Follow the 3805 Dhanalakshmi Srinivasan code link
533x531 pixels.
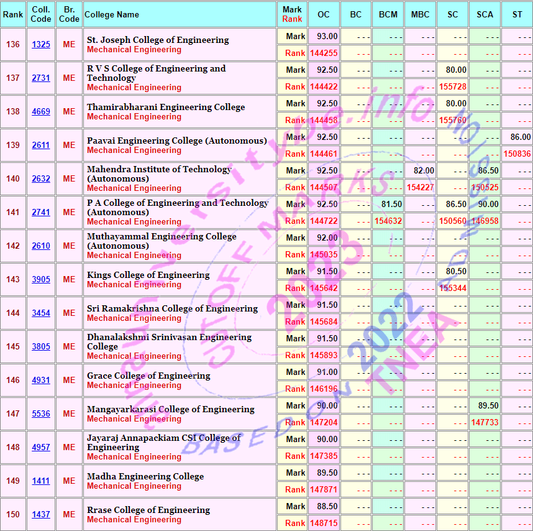[41, 347]
